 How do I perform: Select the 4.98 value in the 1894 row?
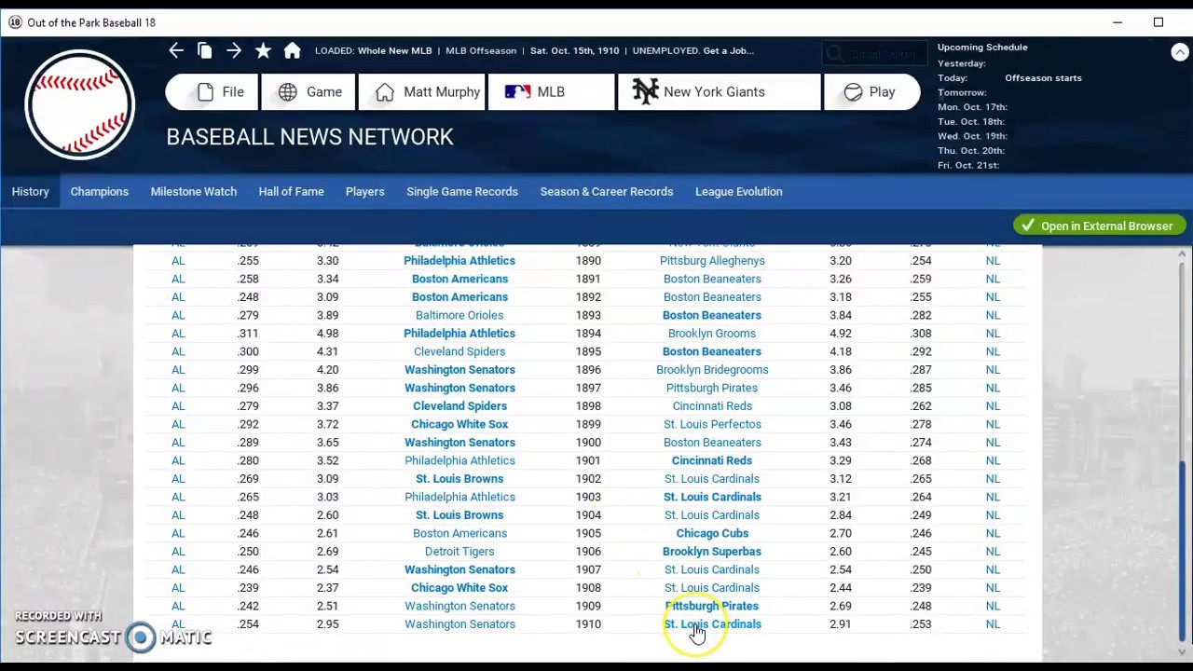pyautogui.click(x=327, y=334)
